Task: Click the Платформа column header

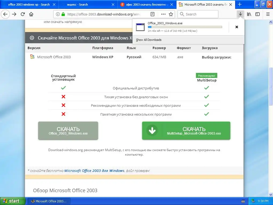Action: pos(103,48)
